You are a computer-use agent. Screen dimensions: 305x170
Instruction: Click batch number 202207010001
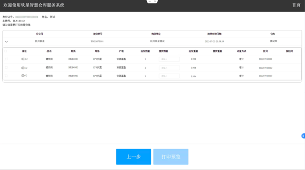tap(265, 59)
